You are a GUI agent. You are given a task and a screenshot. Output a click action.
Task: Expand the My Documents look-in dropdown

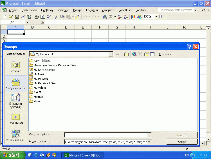[111, 54]
